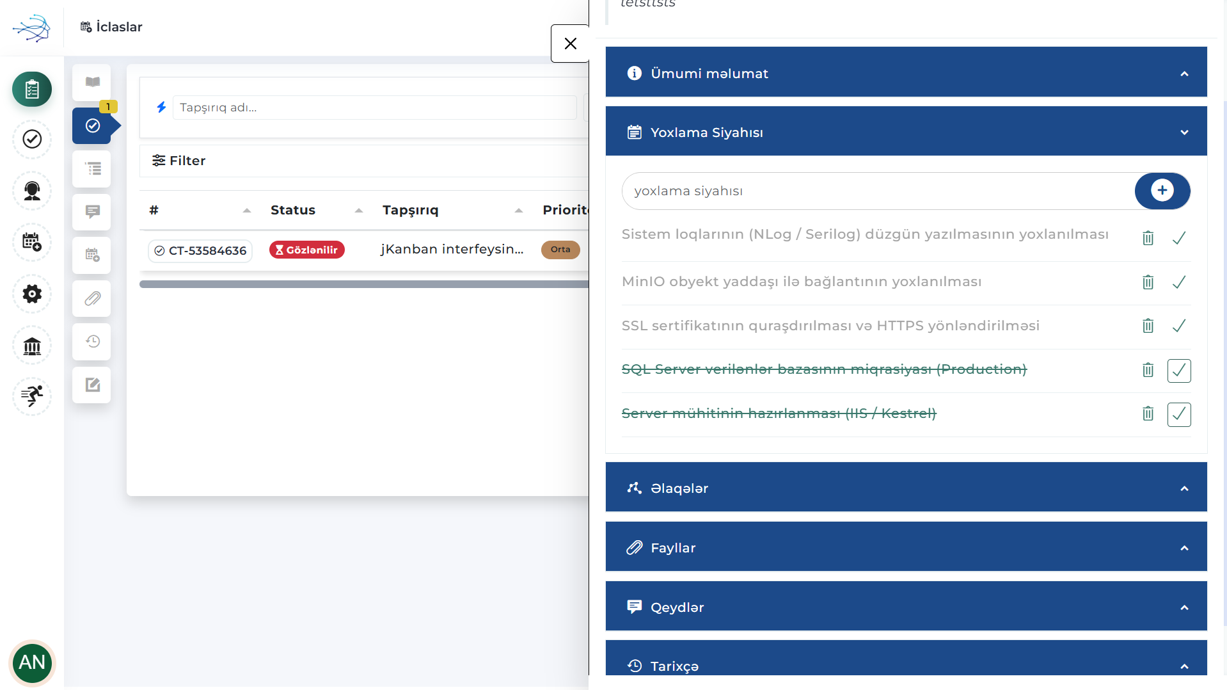Close the task detail side panel
This screenshot has height=690, width=1227.
tap(570, 44)
